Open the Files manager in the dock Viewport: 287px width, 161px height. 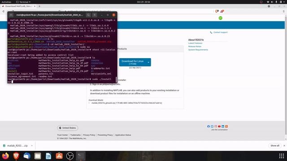38,156
